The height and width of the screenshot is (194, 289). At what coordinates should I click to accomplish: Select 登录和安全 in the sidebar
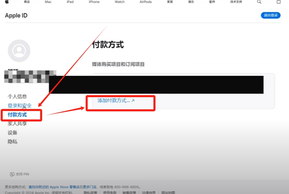(20, 106)
